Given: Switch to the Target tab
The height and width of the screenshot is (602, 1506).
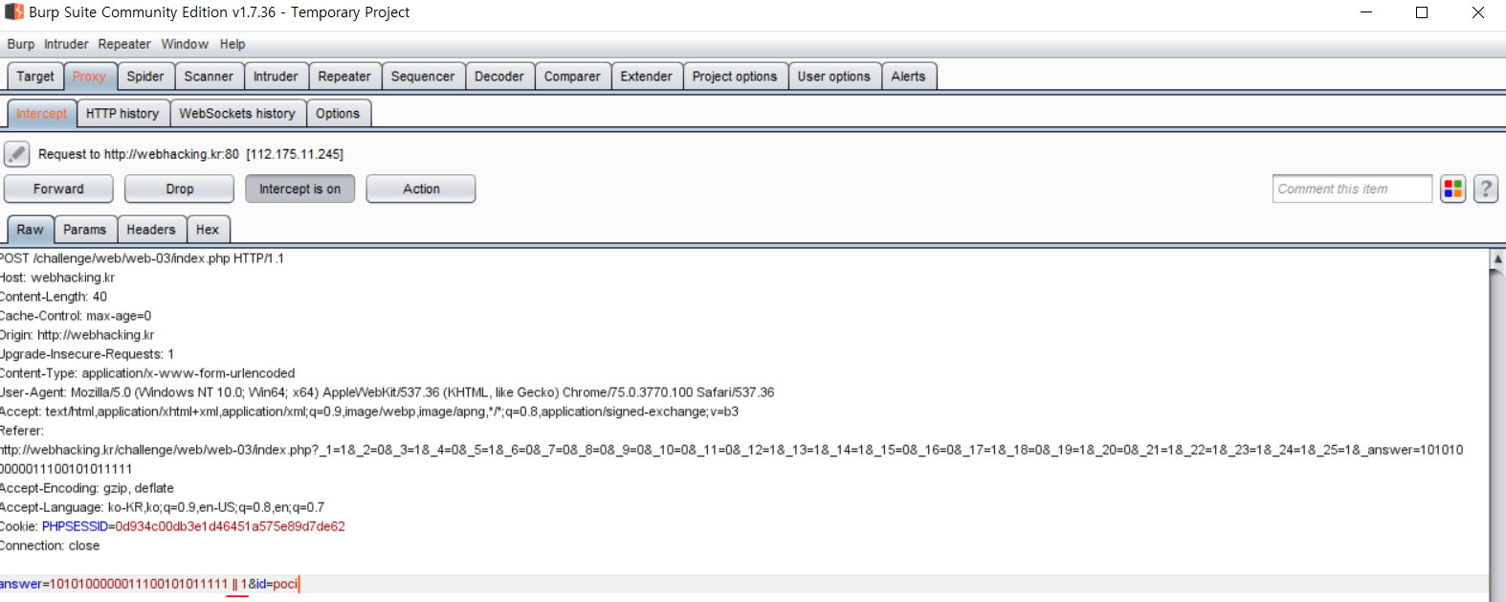Looking at the screenshot, I should pyautogui.click(x=35, y=76).
